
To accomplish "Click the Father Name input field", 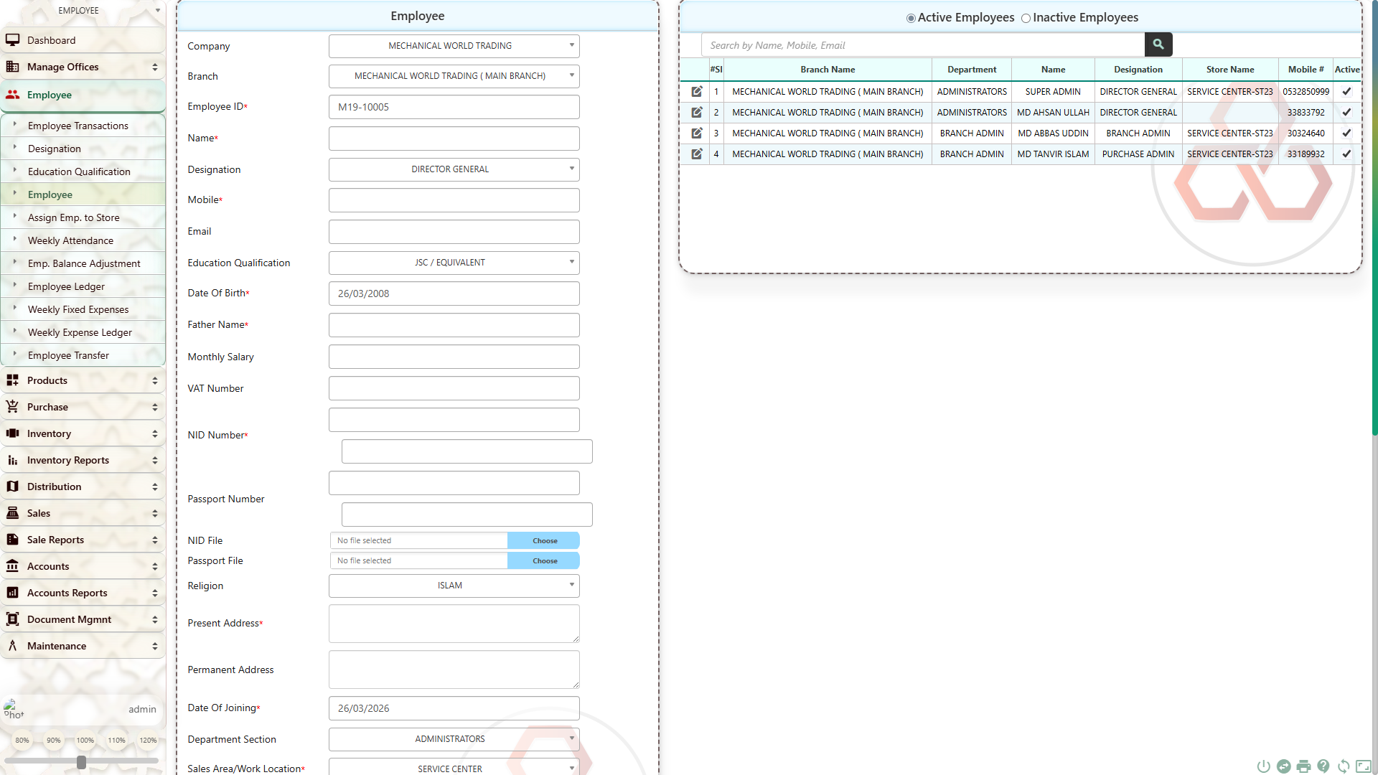I will tap(454, 325).
